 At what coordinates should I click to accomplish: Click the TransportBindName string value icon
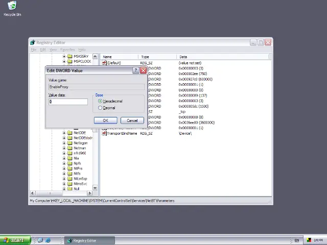click(104, 133)
